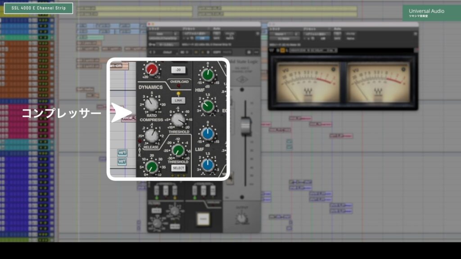This screenshot has width=461, height=259.
Task: Click the compressor RATIO knob
Action: click(152, 104)
